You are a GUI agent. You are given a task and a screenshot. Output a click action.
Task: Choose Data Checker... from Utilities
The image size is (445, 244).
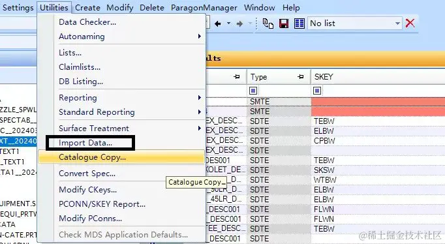(x=121, y=22)
